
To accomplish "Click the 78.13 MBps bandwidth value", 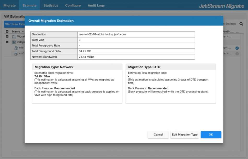I will point(86,57).
